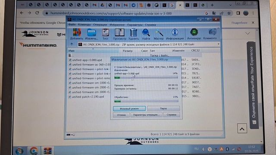Screen dimensions: 276x155
Task: Open a new Chrome tab with plus
Action: [212, 5]
